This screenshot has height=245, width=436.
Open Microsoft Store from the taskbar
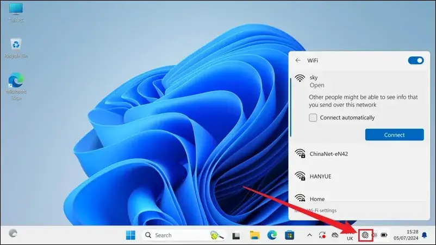pos(290,235)
